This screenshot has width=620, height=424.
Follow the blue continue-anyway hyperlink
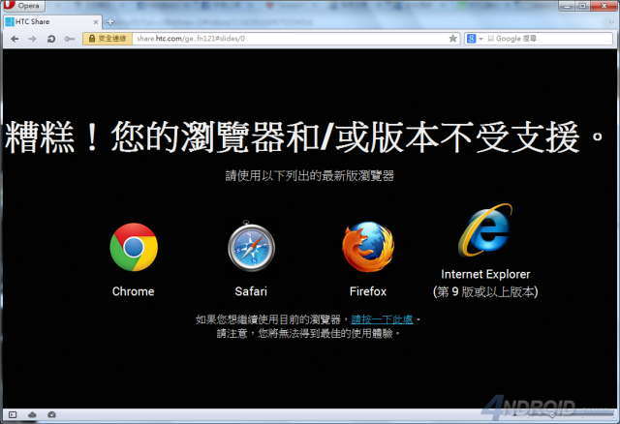coord(382,319)
